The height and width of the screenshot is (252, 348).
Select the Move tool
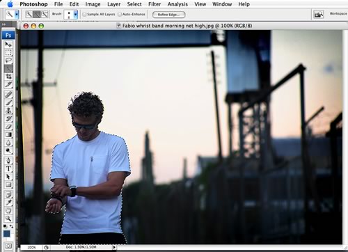pyautogui.click(x=8, y=44)
